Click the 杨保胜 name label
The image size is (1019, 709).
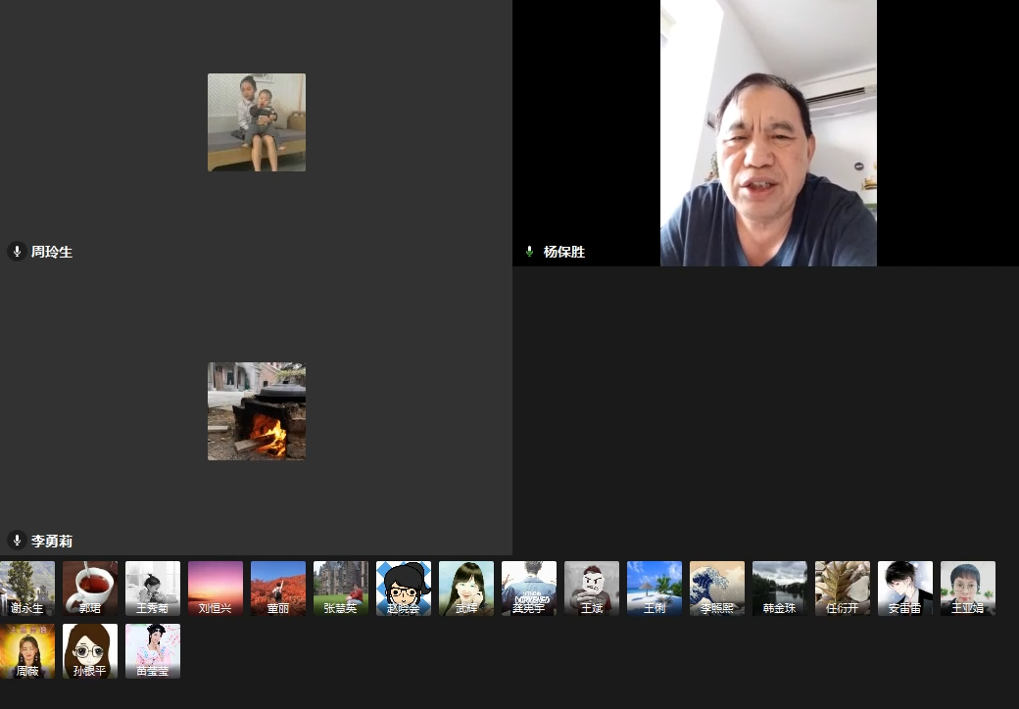pyautogui.click(x=564, y=252)
